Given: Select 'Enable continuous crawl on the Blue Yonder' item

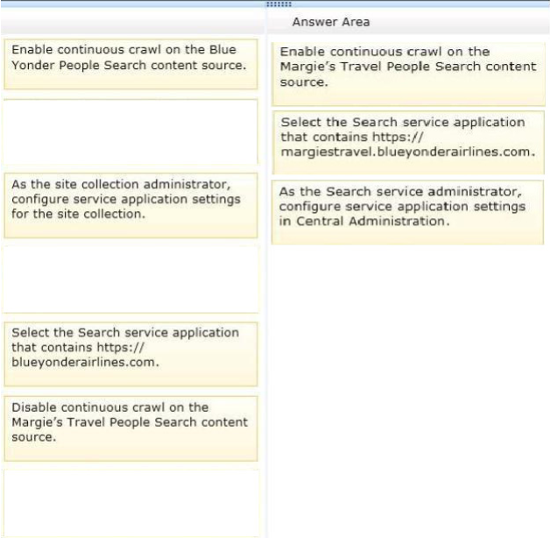Looking at the screenshot, I should pyautogui.click(x=130, y=64).
